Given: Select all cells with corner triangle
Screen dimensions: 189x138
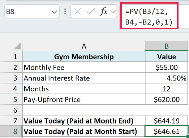Looking at the screenshot, I should click(x=17, y=46).
